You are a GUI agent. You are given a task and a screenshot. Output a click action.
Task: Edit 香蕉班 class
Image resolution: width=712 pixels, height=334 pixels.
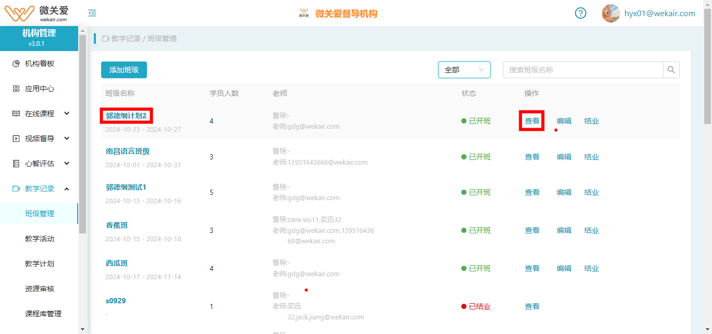(x=564, y=230)
